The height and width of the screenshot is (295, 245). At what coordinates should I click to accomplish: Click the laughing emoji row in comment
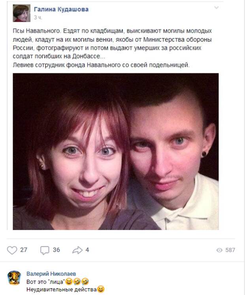tap(77, 282)
